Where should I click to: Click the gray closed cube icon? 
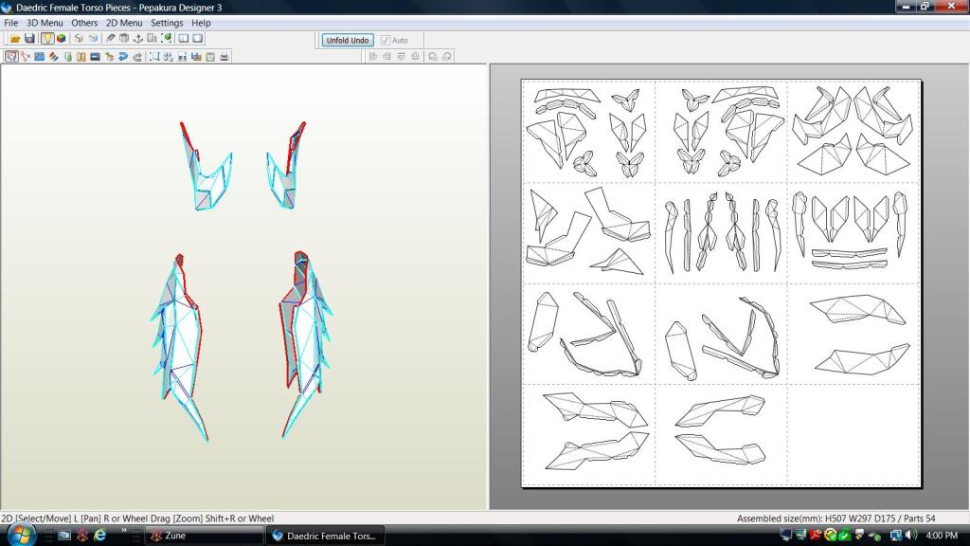(79, 38)
